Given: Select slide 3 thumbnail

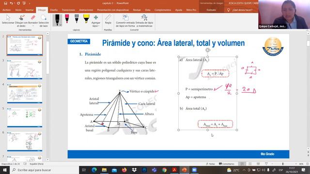Looking at the screenshot, I should tap(25, 70).
